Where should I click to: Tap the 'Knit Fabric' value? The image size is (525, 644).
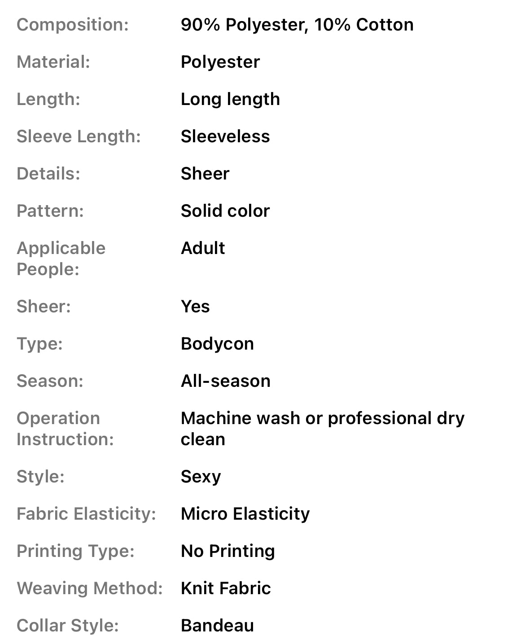click(x=226, y=588)
